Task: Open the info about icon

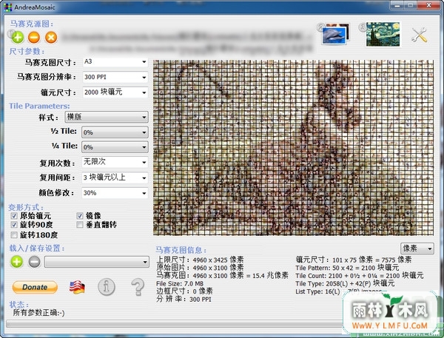Action: click(x=107, y=287)
